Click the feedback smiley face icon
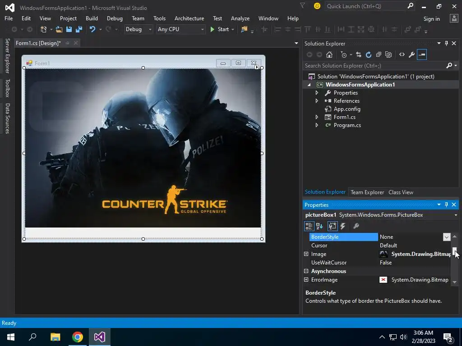 coord(317,6)
